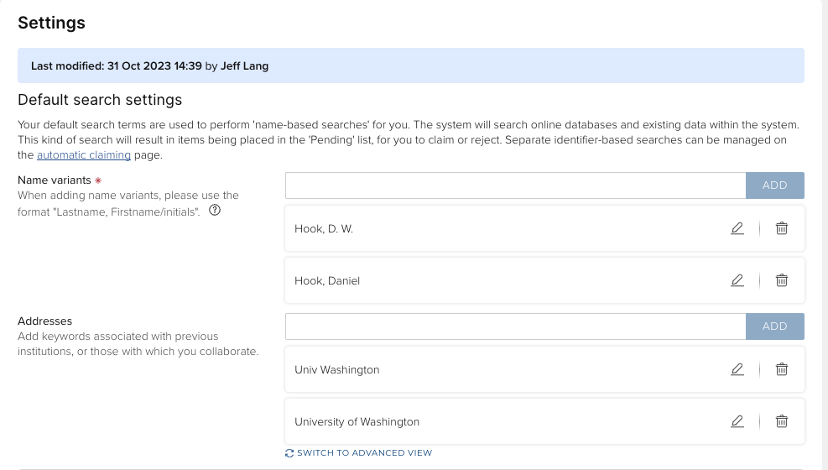Open the name variants format help icon
Image resolution: width=828 pixels, height=470 pixels.
tap(214, 211)
